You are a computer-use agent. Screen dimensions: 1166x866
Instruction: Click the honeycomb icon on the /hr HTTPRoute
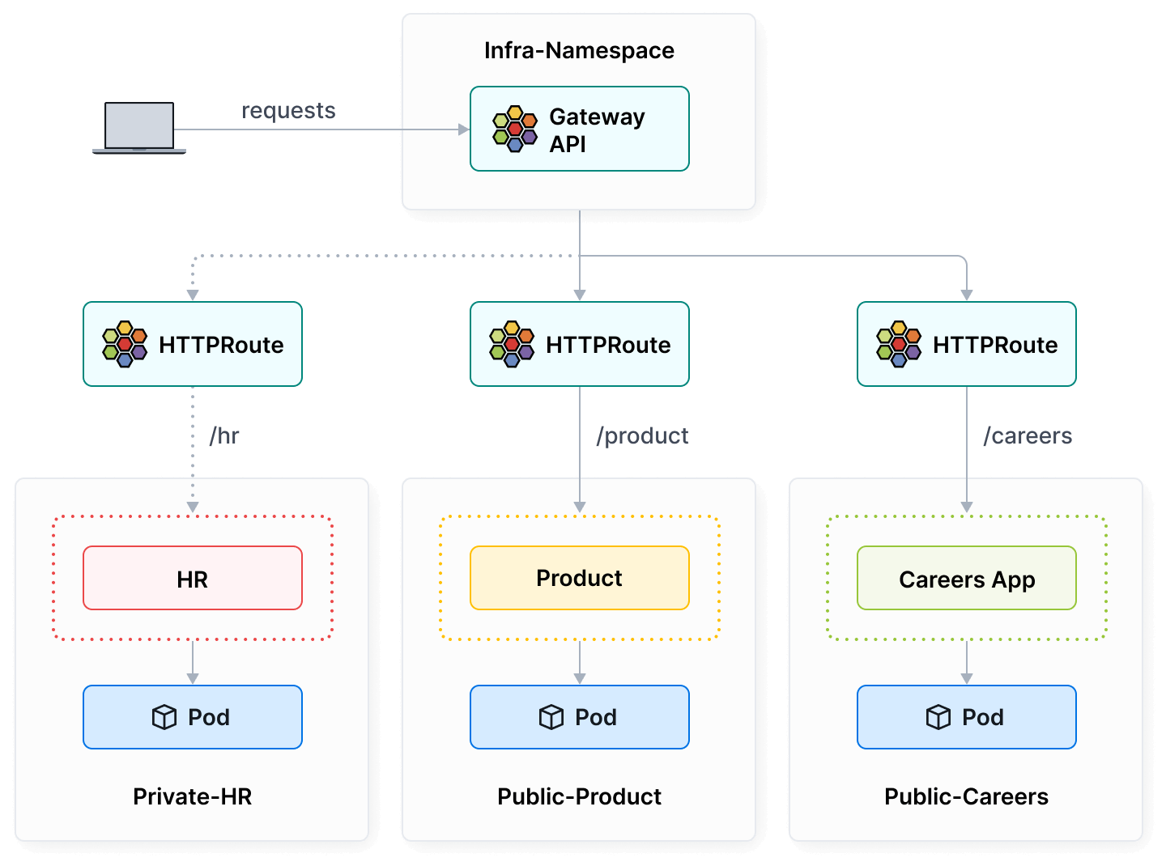(125, 344)
